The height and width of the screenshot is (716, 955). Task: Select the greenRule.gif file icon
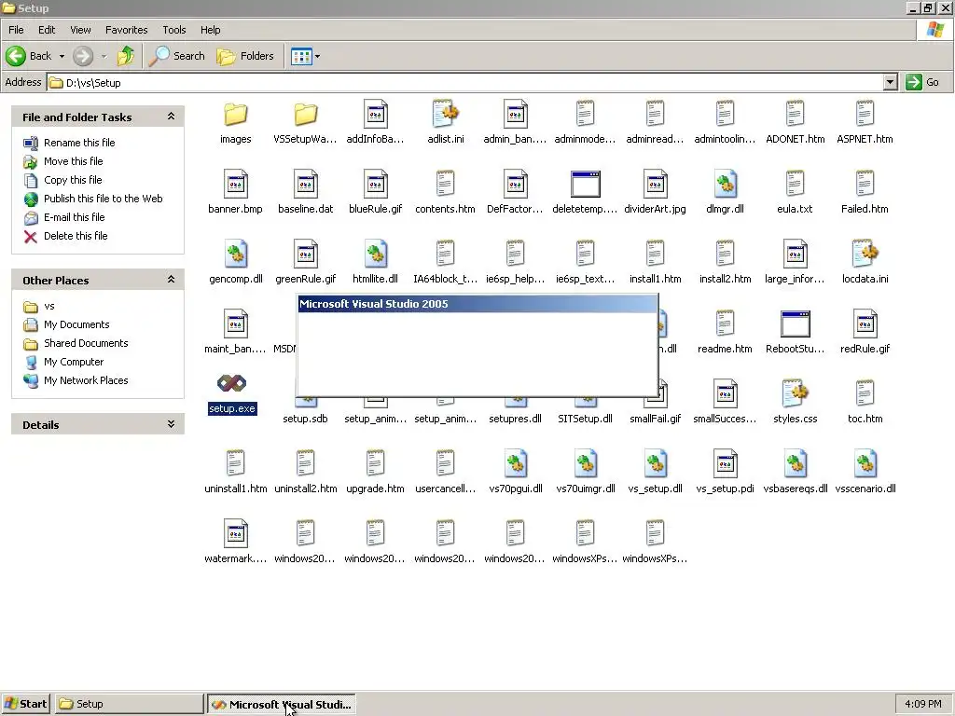pos(306,254)
